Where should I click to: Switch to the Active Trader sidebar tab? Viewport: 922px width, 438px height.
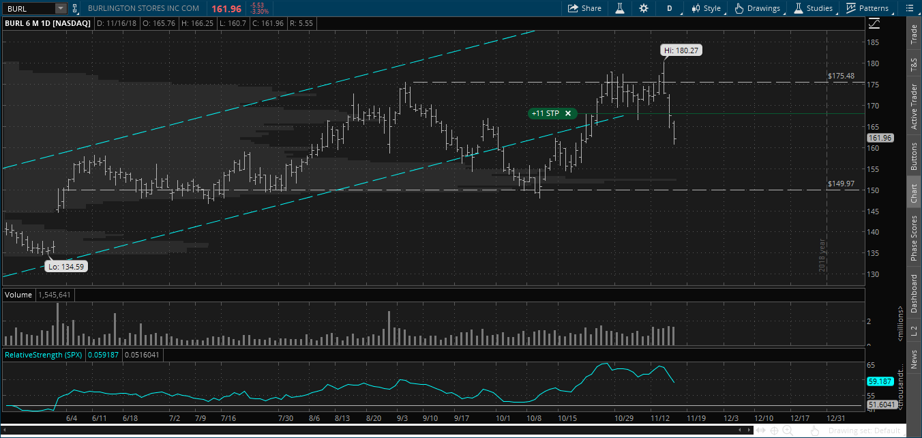914,107
